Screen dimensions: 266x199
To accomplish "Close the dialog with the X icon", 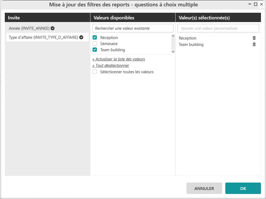I will click(261, 5).
